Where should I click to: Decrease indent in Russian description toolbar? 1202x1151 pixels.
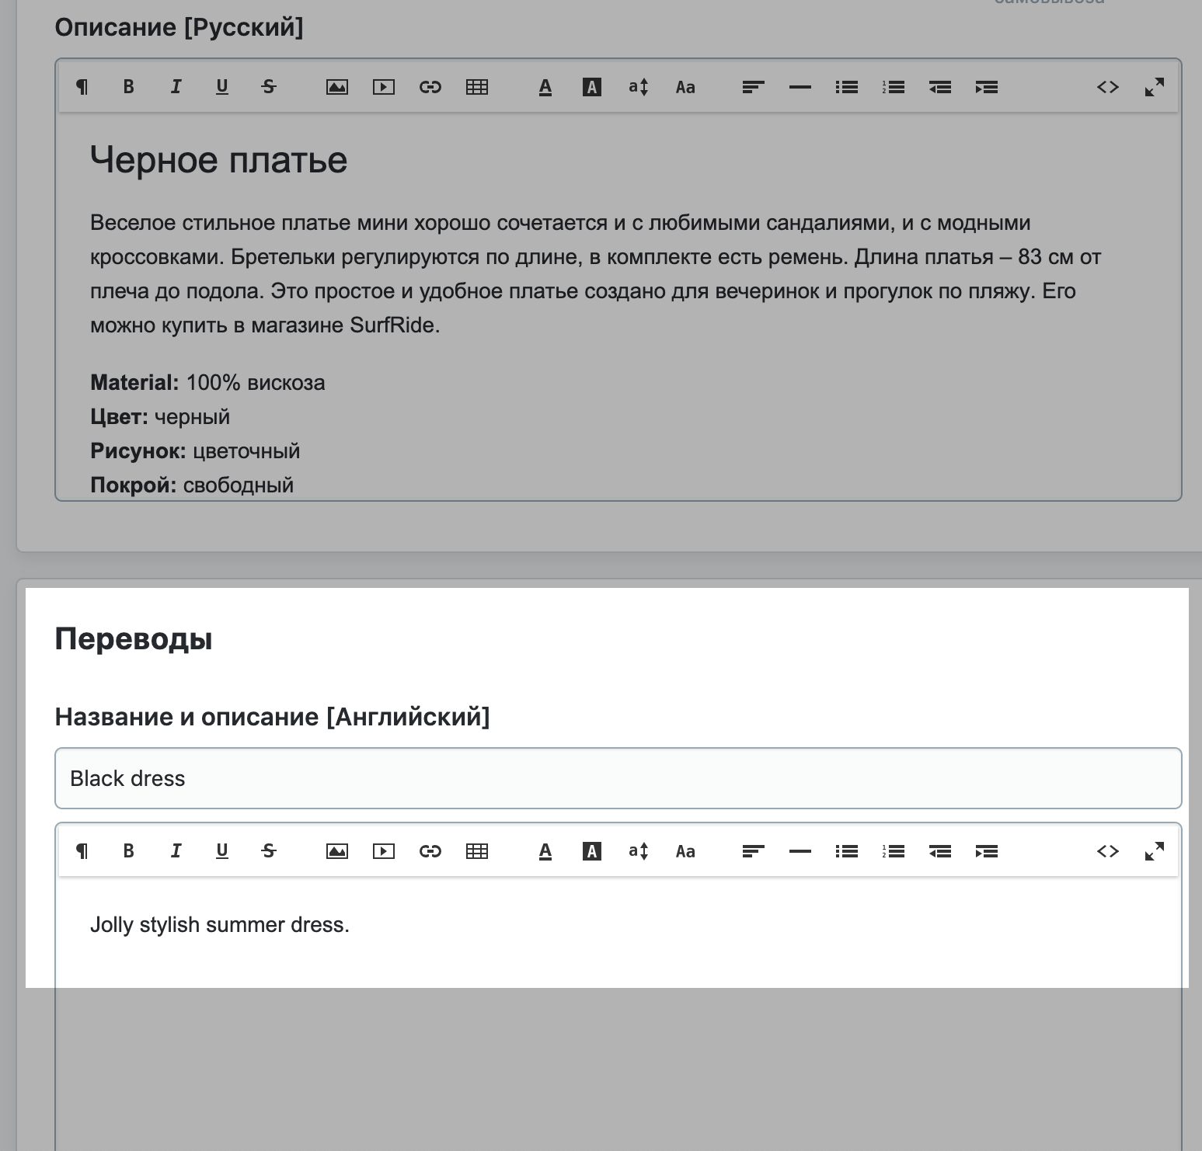pyautogui.click(x=940, y=87)
